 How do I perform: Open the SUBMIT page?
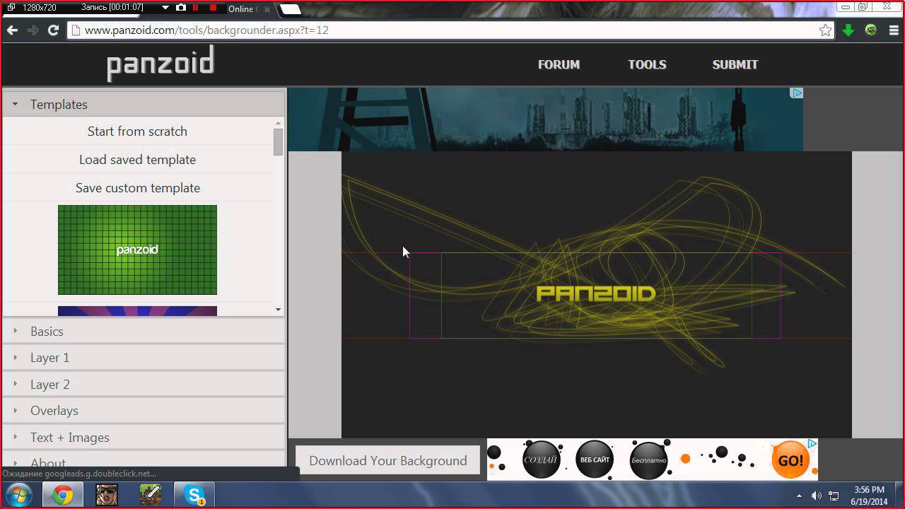click(x=735, y=64)
